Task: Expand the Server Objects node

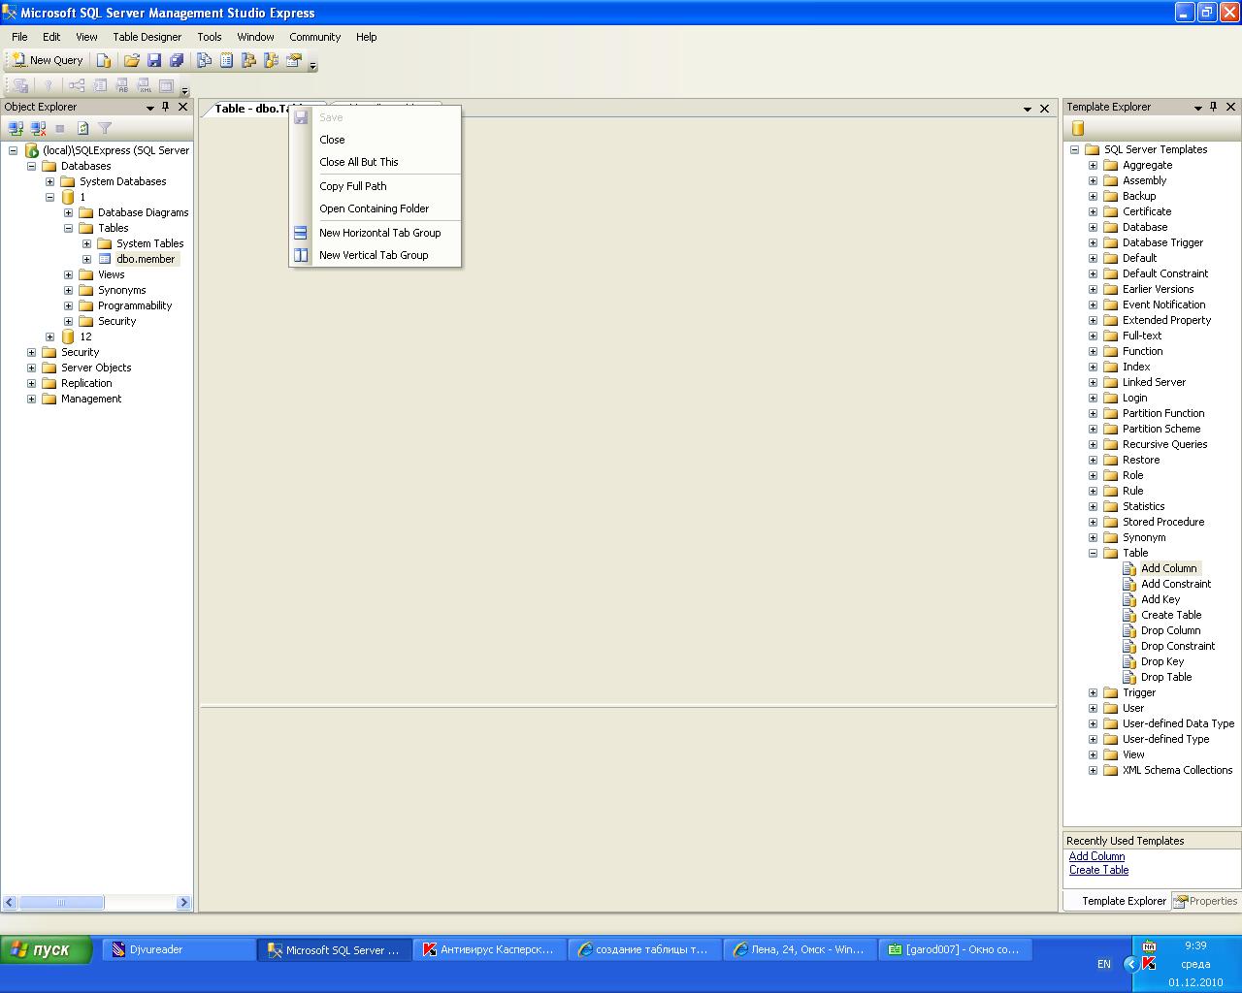Action: 31,368
